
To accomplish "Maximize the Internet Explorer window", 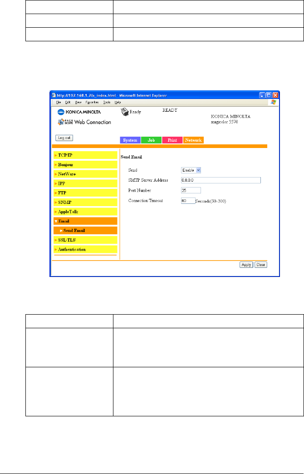I will tap(269, 95).
